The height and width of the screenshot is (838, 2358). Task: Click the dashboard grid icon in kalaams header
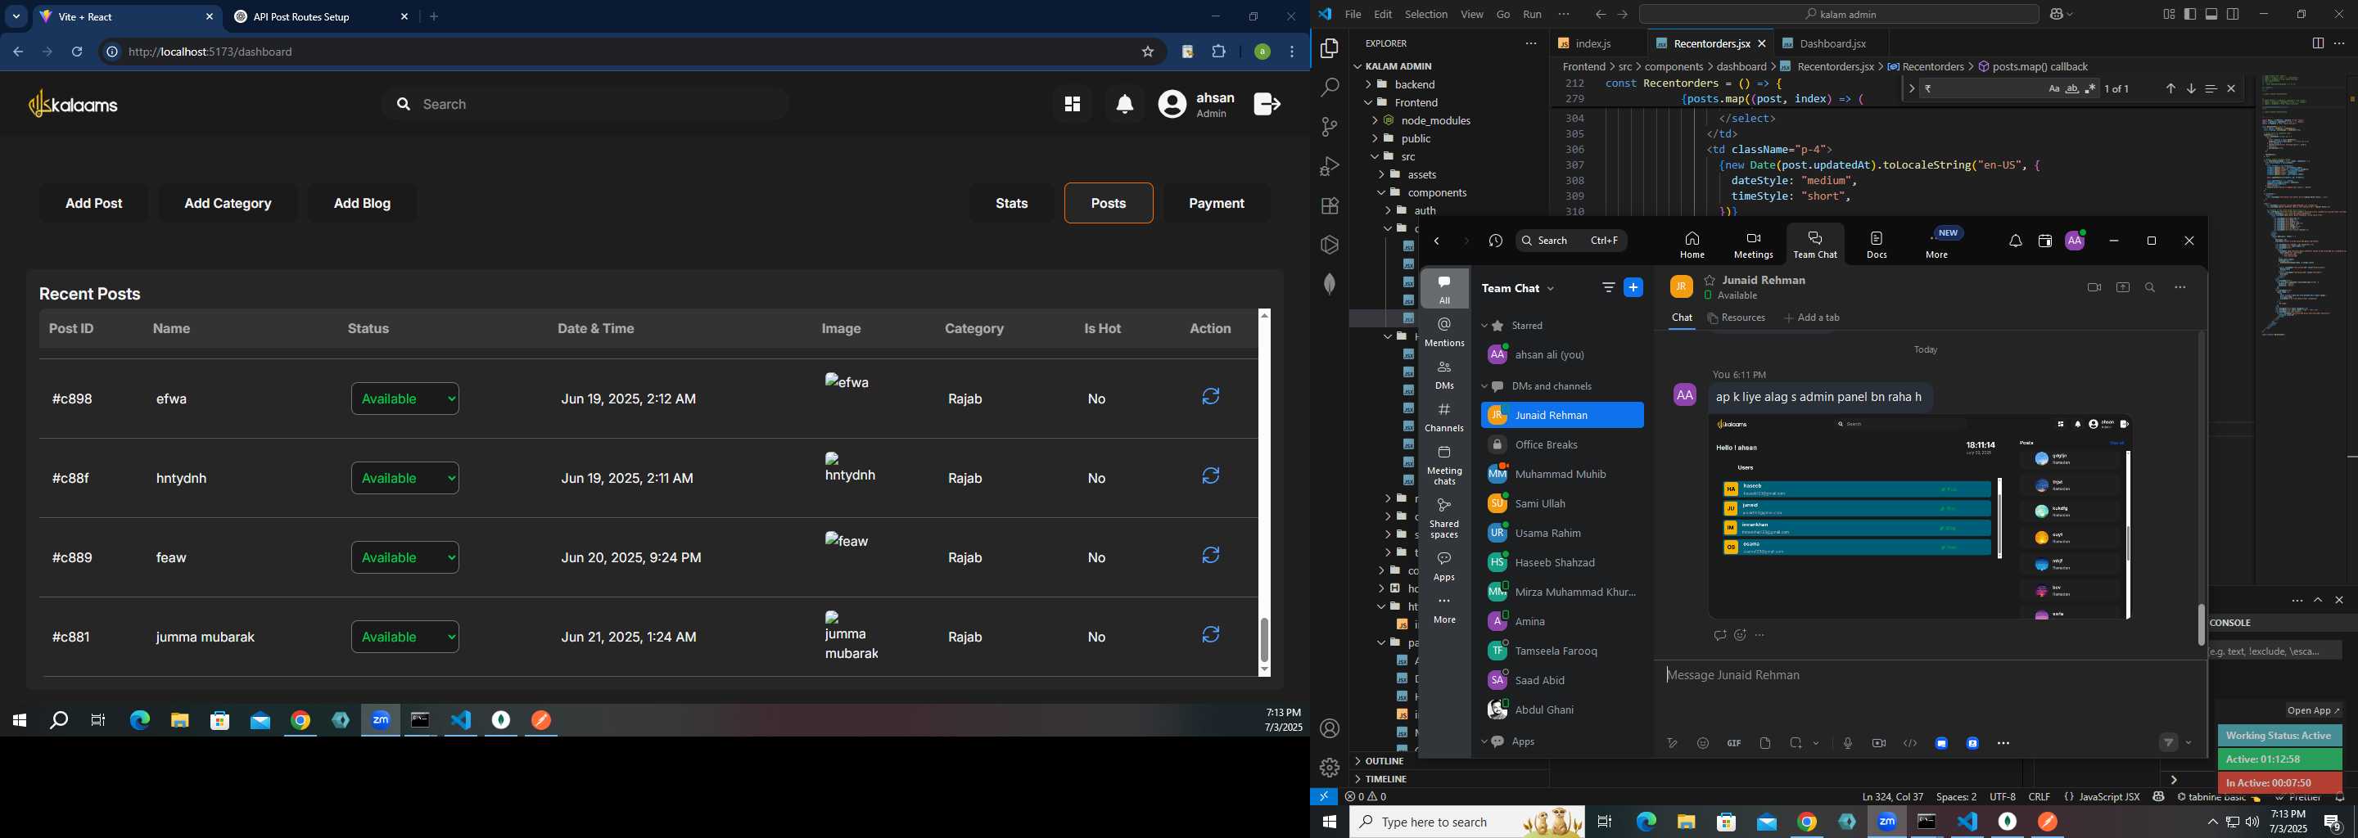click(x=1072, y=104)
